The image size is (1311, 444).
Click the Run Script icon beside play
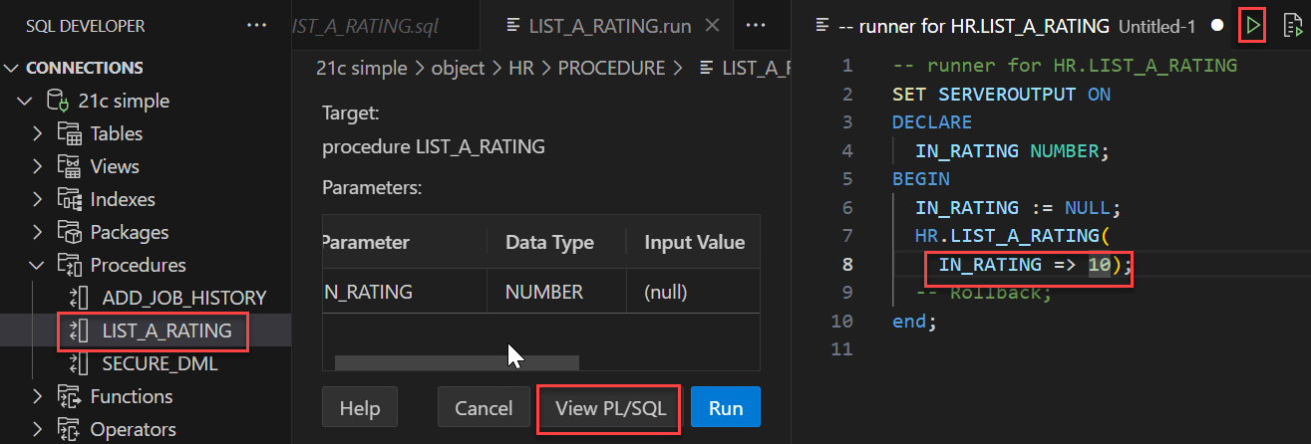[x=1292, y=25]
